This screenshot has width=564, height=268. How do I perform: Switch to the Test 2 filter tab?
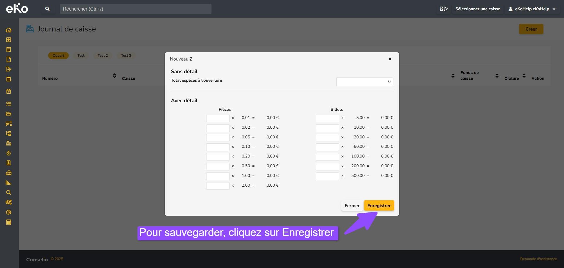point(103,56)
